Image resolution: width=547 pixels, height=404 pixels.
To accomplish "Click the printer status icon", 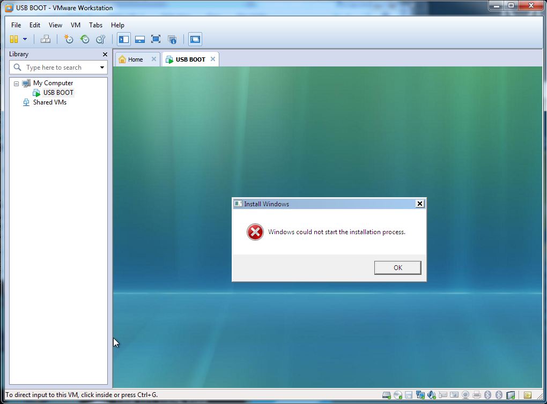I will point(477,395).
